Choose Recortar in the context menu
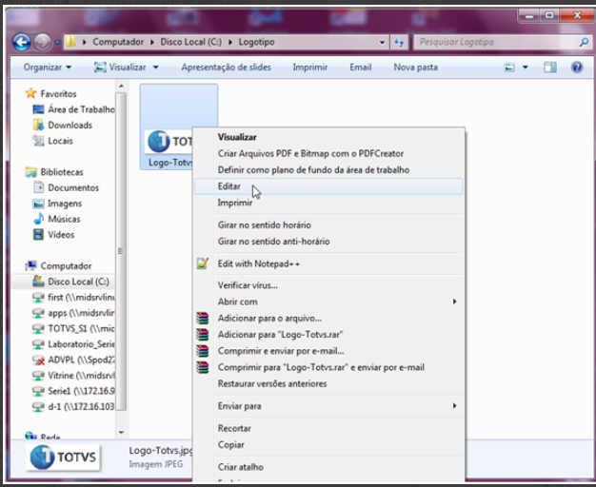The width and height of the screenshot is (596, 487). 328,428
